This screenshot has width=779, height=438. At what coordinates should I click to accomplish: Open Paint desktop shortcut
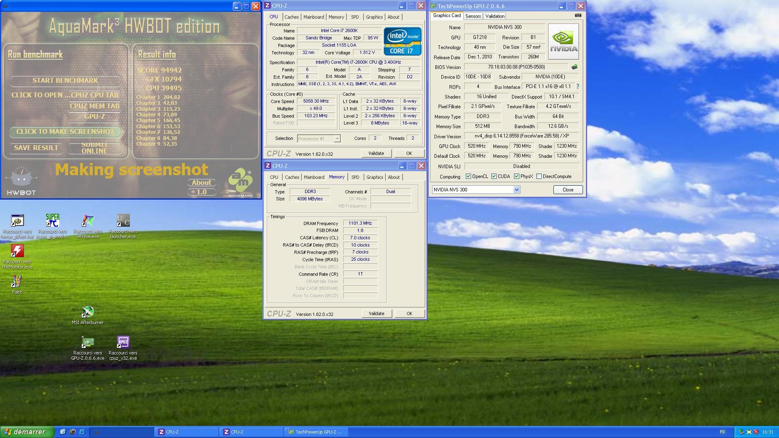tap(17, 284)
